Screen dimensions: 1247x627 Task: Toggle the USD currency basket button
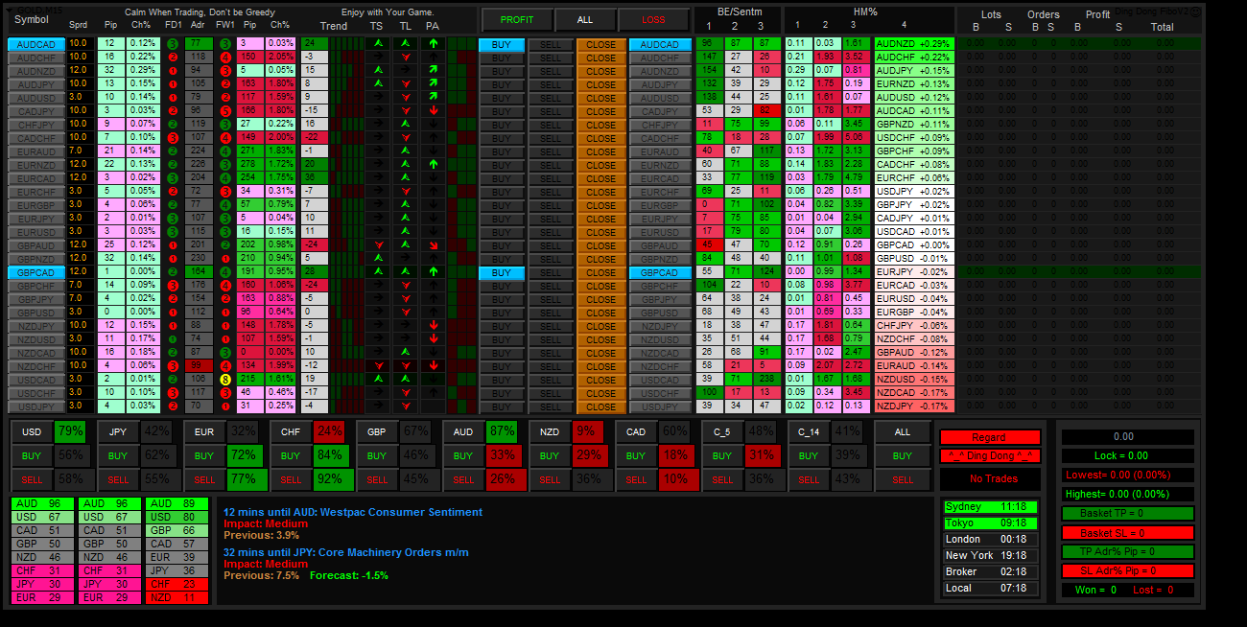coord(32,431)
